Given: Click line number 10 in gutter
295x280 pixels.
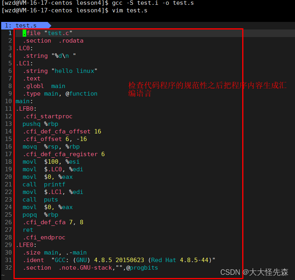Looking at the screenshot, I should pos(8,101).
